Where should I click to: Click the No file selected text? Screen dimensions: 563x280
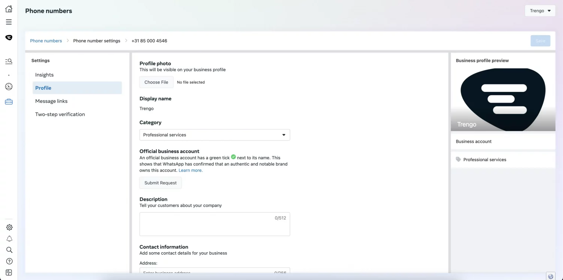[x=191, y=82]
